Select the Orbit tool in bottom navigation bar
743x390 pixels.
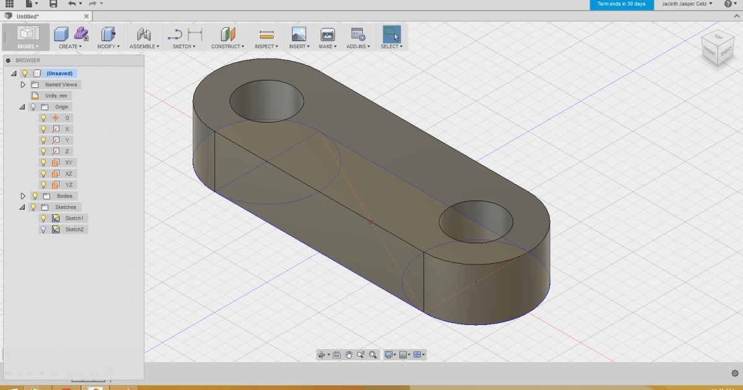pyautogui.click(x=321, y=355)
